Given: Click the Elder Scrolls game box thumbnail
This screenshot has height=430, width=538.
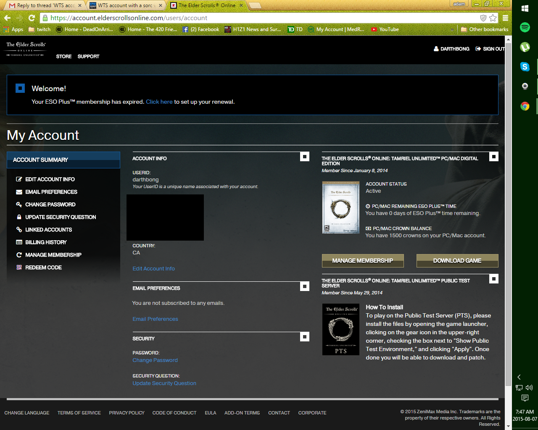Looking at the screenshot, I should point(340,207).
